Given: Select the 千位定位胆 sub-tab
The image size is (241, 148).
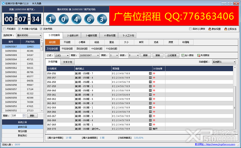Looking at the screenshot, I should pyautogui.click(x=67, y=49).
